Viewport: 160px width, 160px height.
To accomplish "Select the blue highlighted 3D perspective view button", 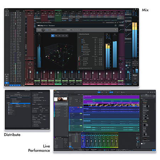I will click(53, 36).
